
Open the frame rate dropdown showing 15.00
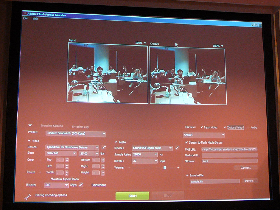click(x=89, y=153)
